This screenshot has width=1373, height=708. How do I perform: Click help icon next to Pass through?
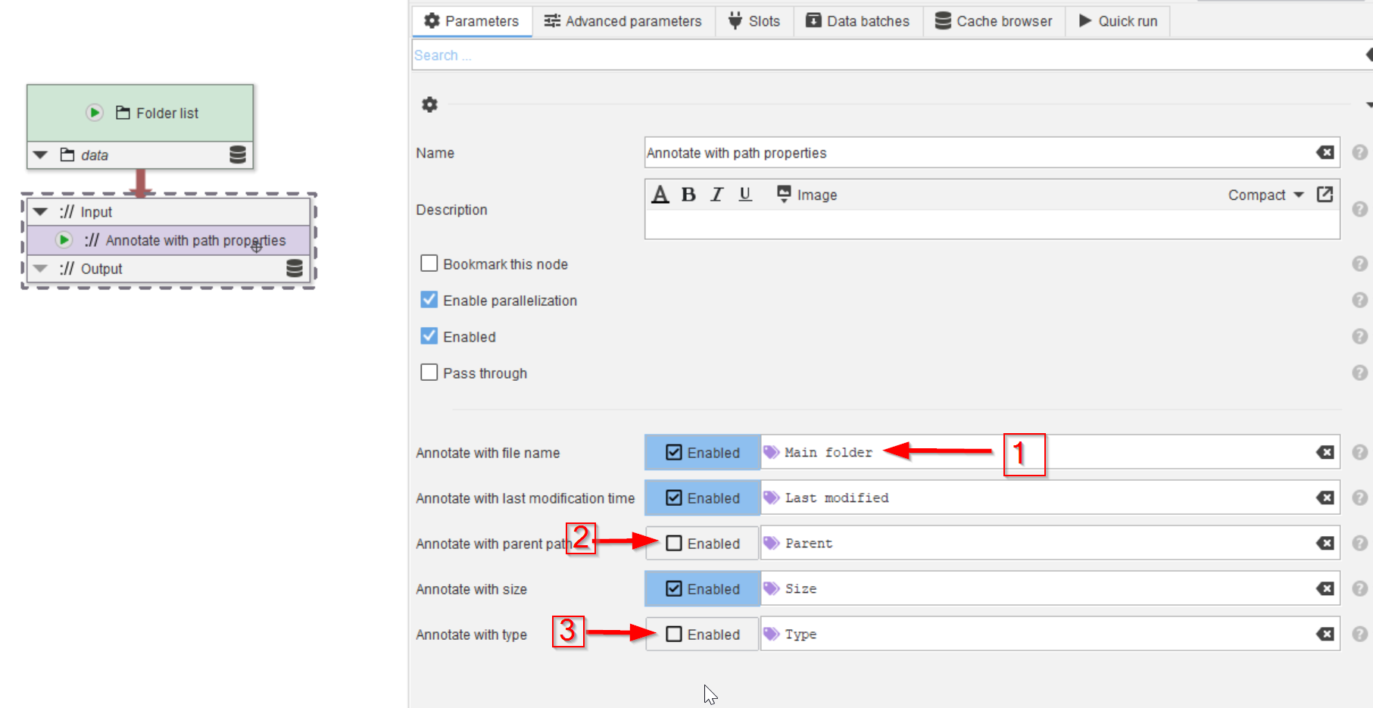[x=1359, y=373]
